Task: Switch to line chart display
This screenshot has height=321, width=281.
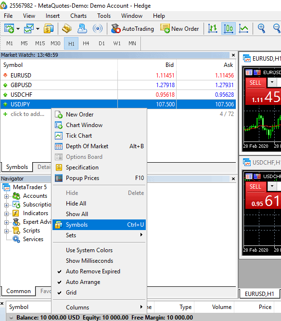Action: tap(243, 28)
